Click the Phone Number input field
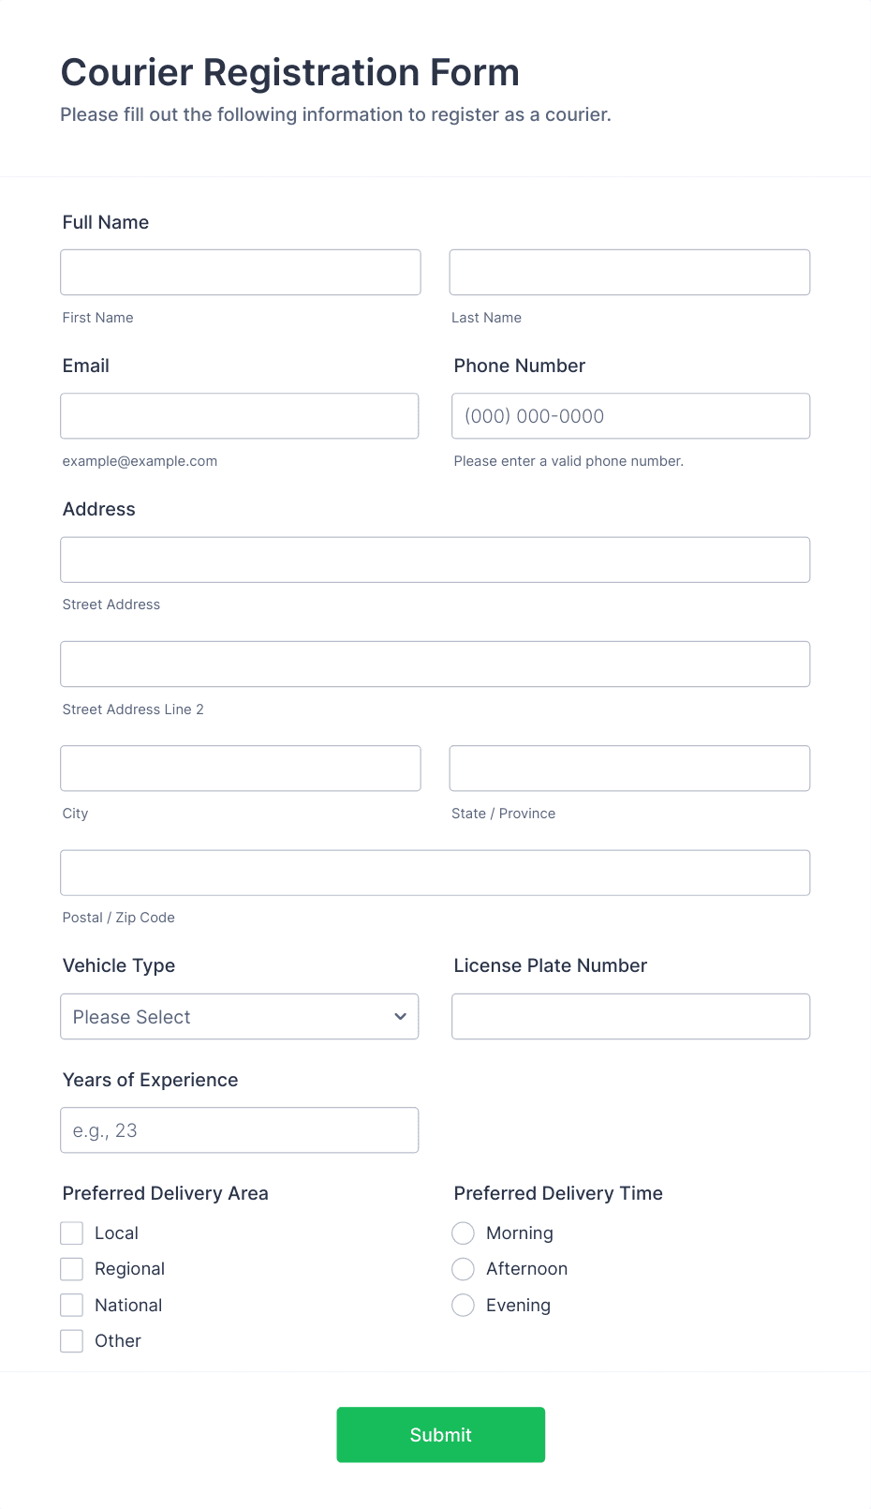The width and height of the screenshot is (871, 1509). (630, 415)
